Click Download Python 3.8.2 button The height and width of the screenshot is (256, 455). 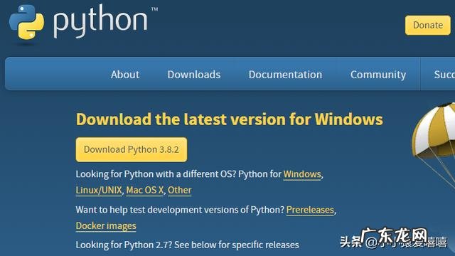(132, 149)
